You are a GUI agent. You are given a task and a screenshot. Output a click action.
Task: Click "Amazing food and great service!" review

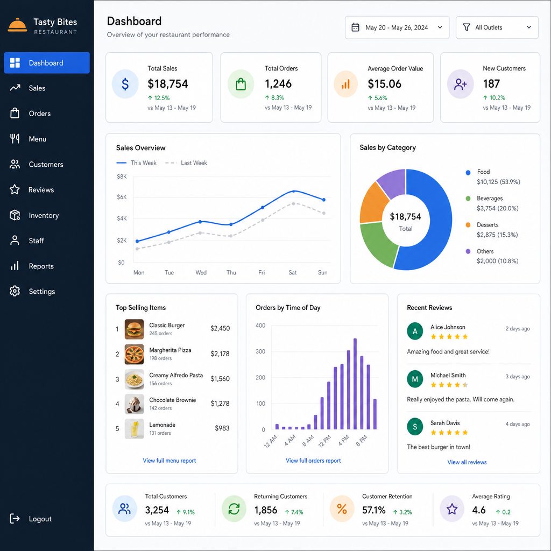(448, 351)
